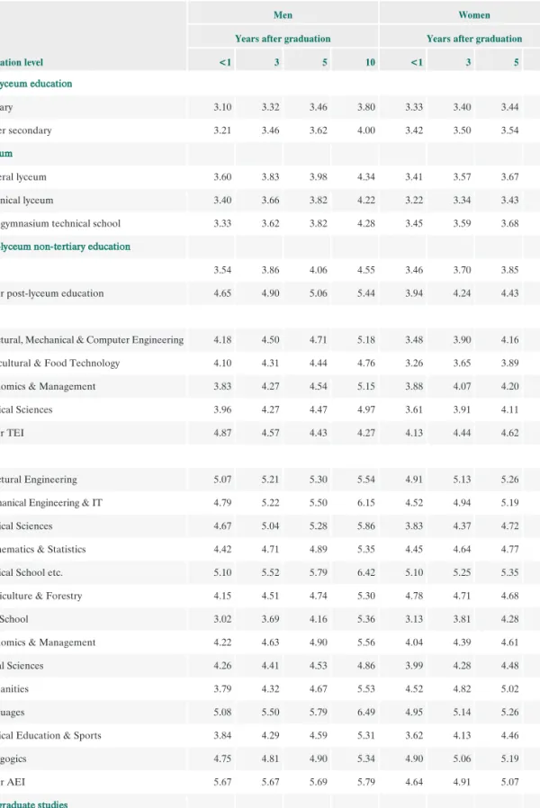Image resolution: width=540 pixels, height=808 pixels.
Task: Select value 4.00 in secondary row
Action: tap(365, 130)
